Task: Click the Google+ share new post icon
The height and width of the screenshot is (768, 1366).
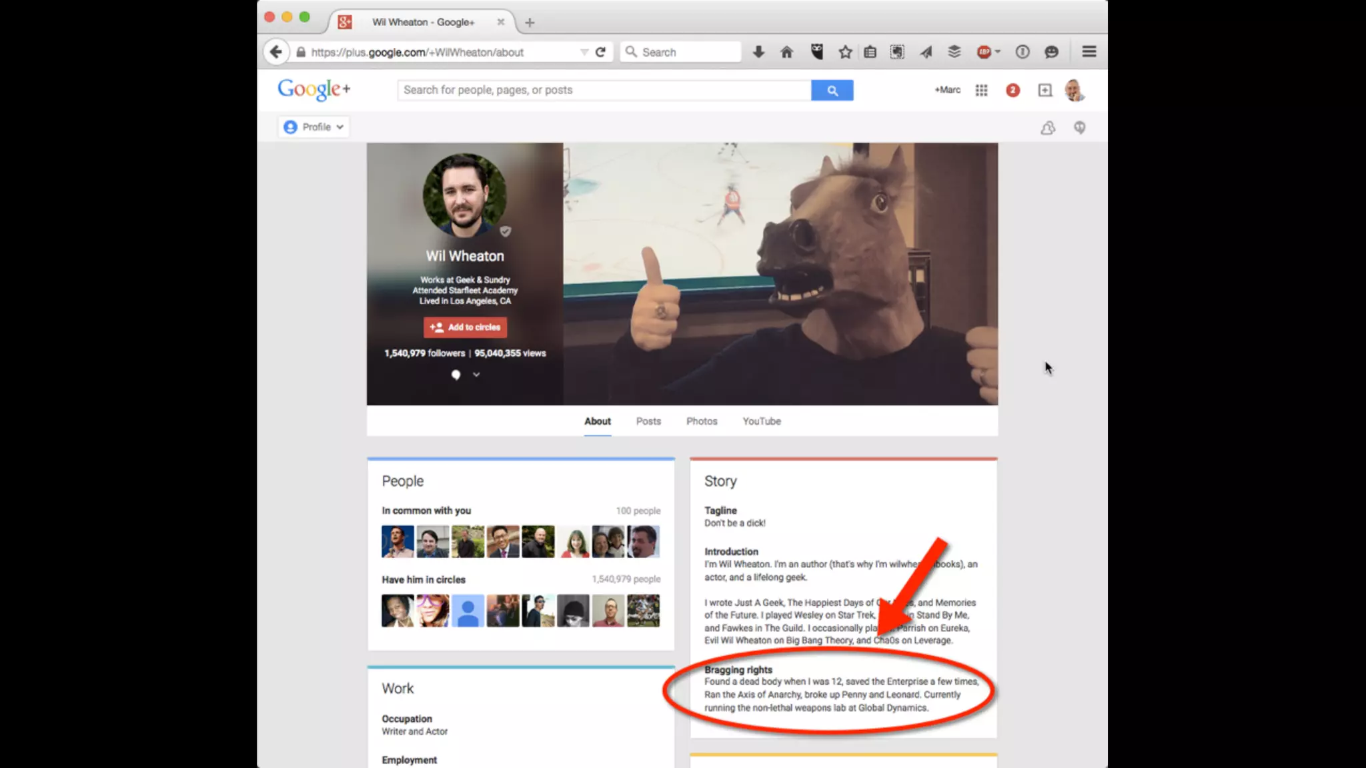Action: (x=1045, y=90)
